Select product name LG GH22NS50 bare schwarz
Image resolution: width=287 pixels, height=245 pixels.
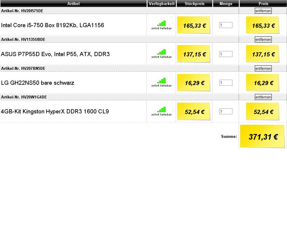38,83
